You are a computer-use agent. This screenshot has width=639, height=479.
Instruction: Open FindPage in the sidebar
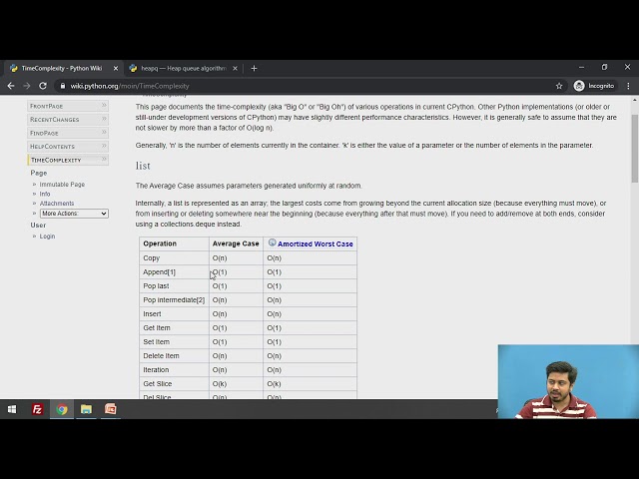tap(68, 133)
